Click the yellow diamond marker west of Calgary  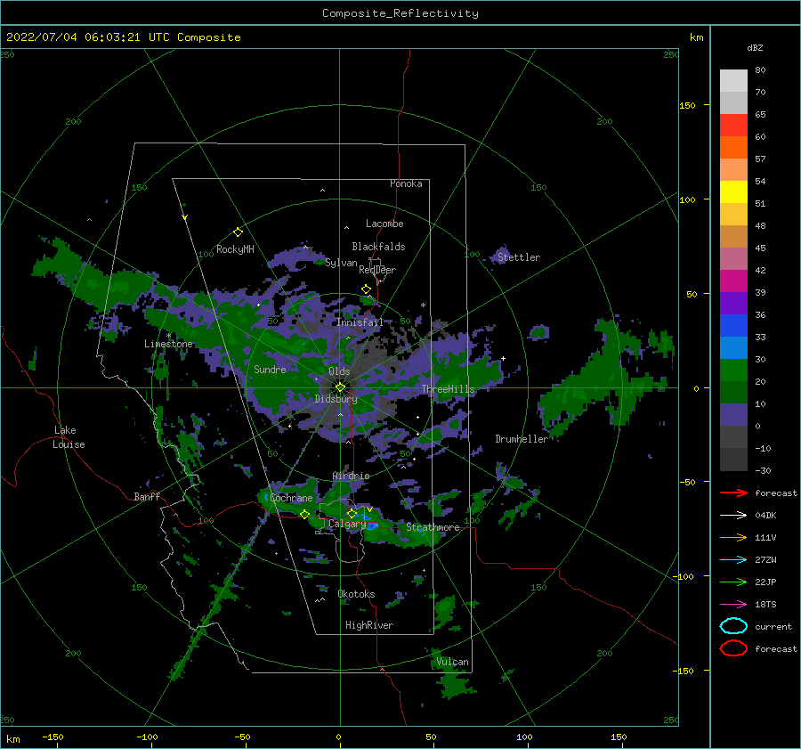point(304,515)
